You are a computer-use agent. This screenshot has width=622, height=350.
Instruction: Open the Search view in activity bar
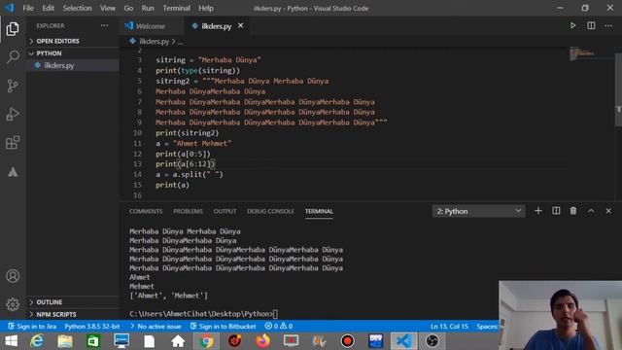pos(13,56)
